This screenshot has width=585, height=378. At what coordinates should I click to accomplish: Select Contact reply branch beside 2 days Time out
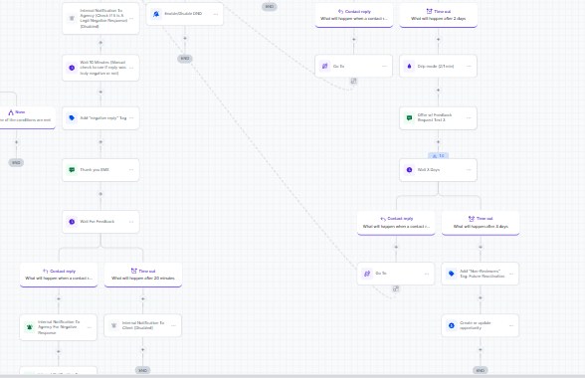(x=354, y=15)
